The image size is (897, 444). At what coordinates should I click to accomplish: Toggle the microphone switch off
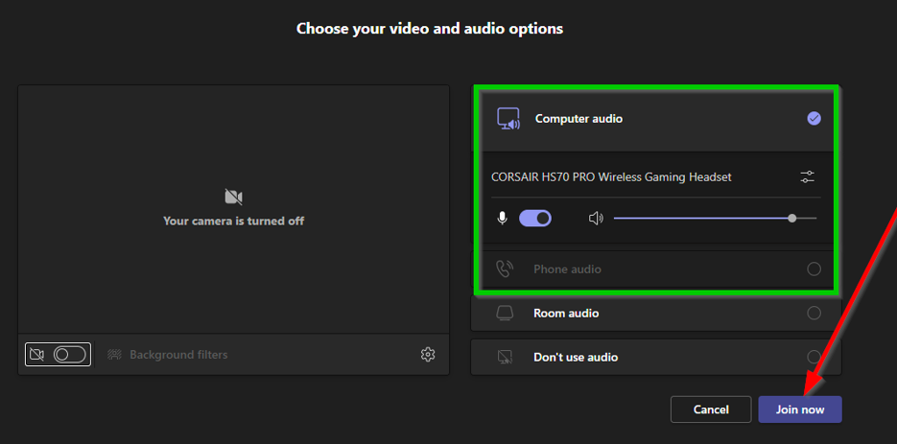[535, 219]
